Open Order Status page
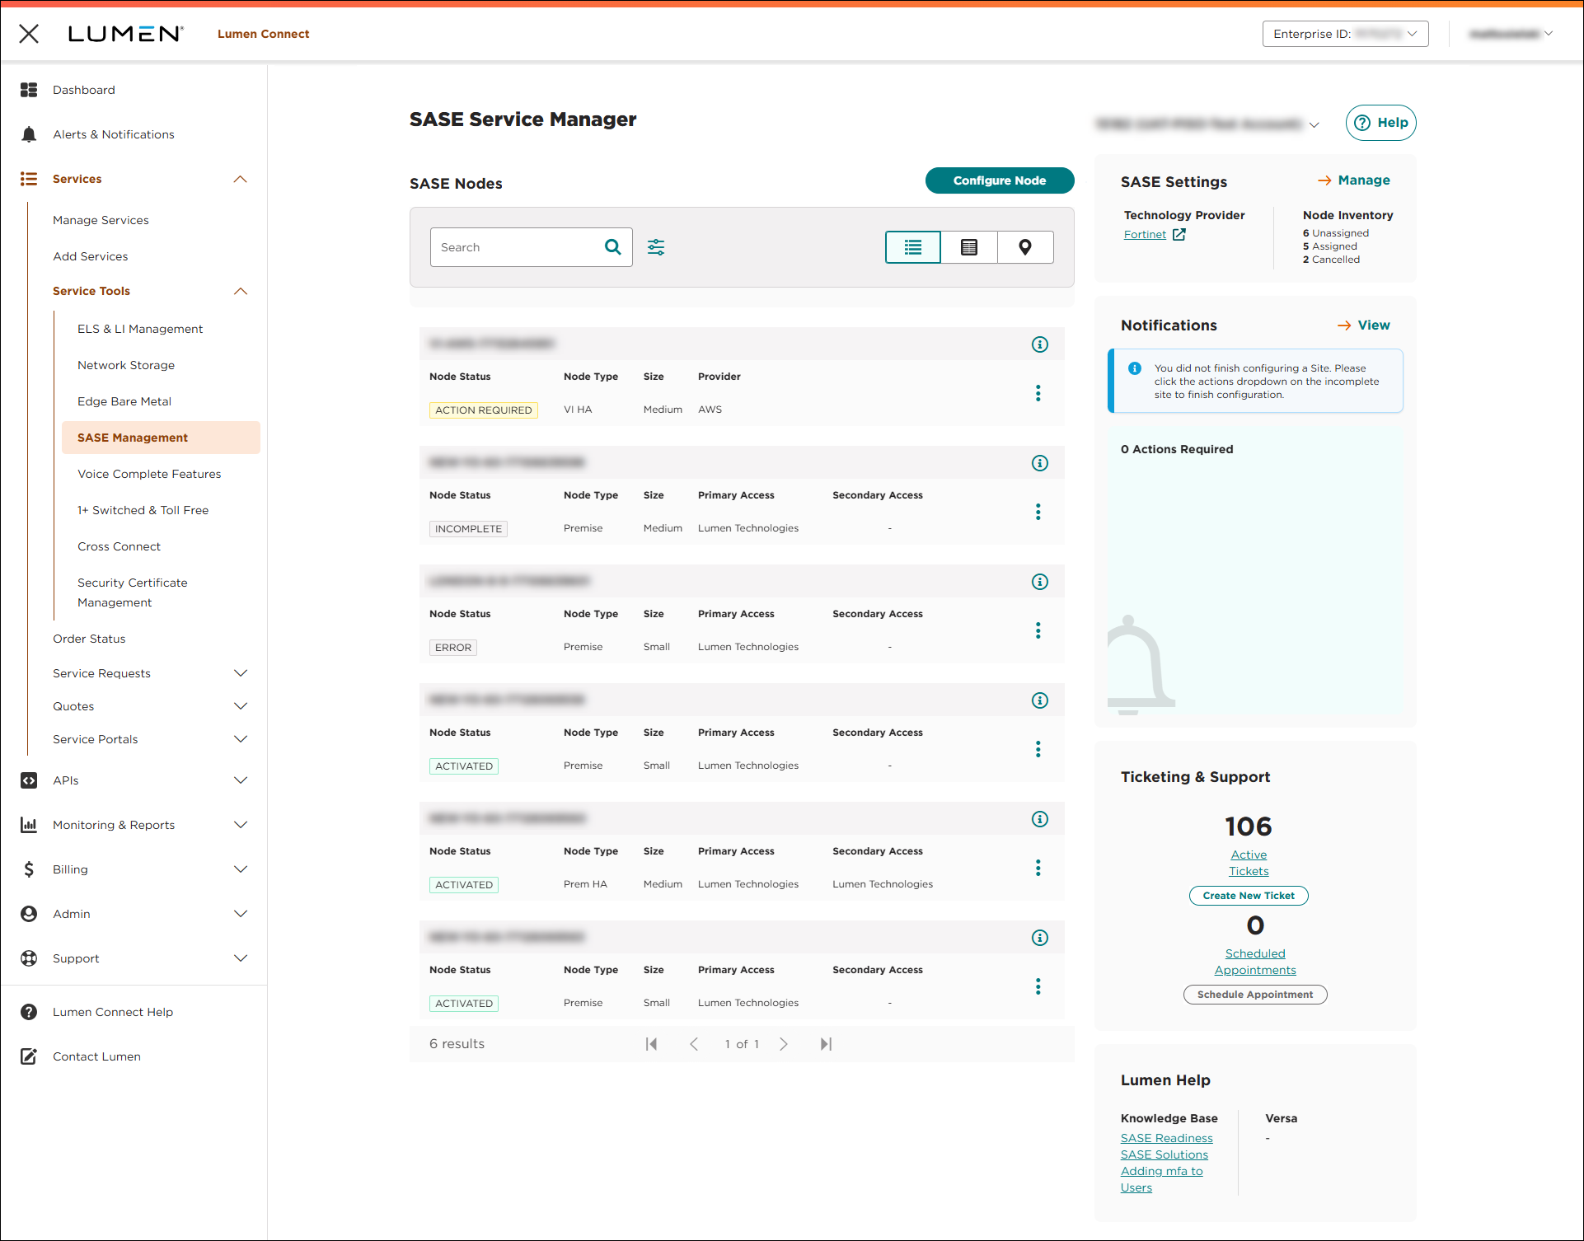This screenshot has height=1241, width=1584. 89,639
